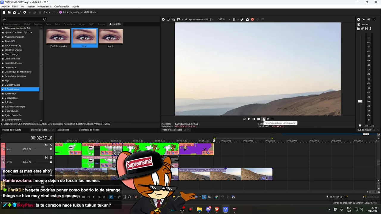Viewport: 381px width, 214px height.
Task: Open Discord from the taskbar
Action: [x=208, y=209]
